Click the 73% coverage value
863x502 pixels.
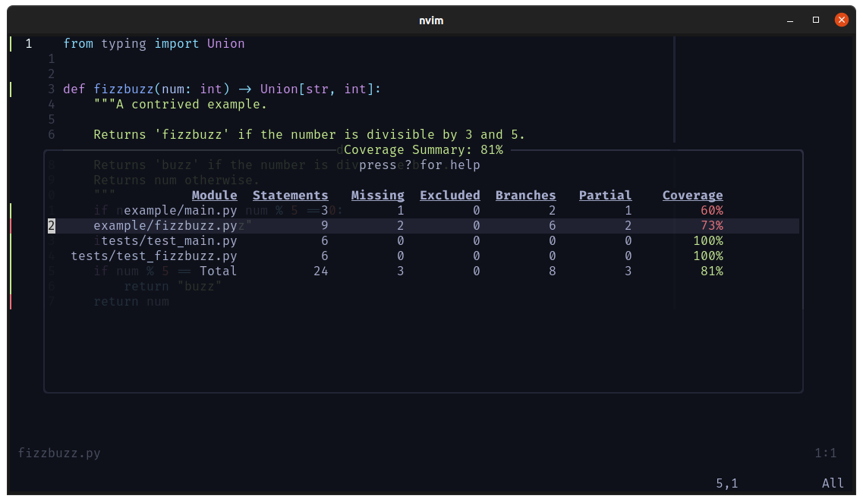pyautogui.click(x=712, y=226)
